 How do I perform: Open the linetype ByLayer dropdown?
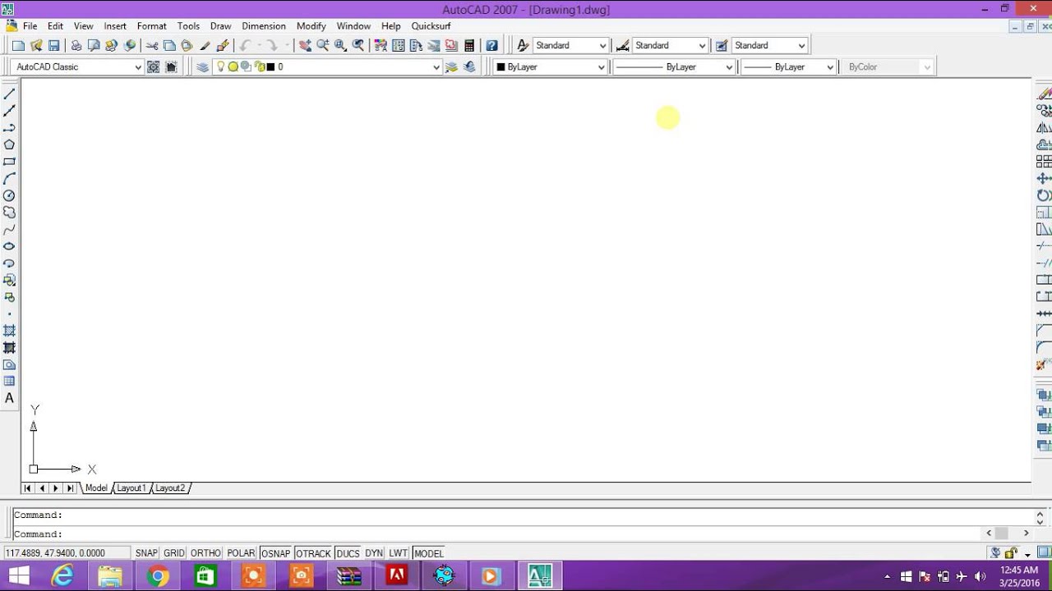(729, 67)
